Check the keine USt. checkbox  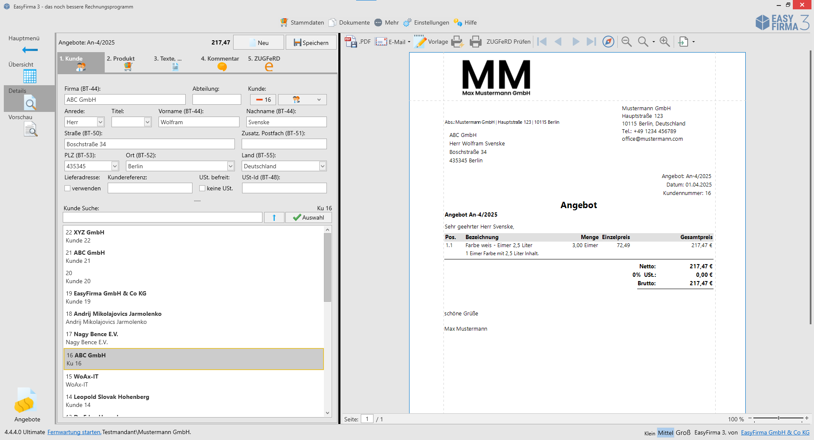pyautogui.click(x=202, y=188)
